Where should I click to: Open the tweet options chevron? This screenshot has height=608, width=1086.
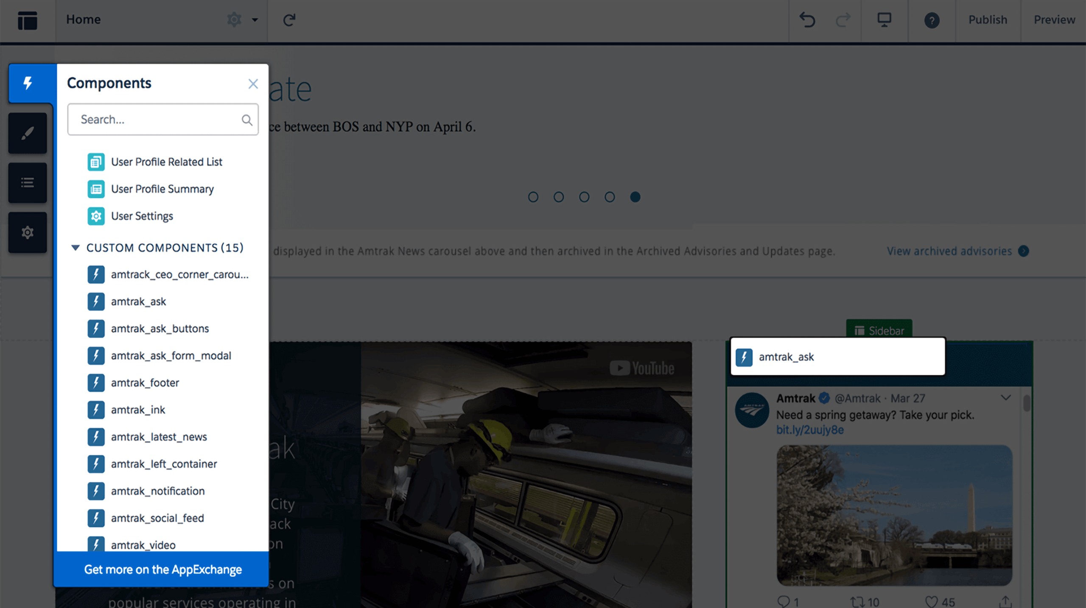pyautogui.click(x=1006, y=398)
